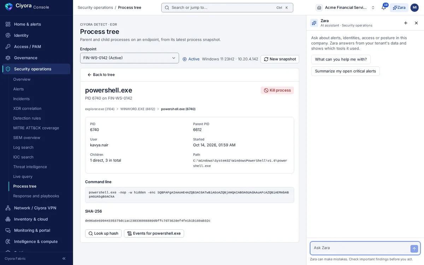
Task: Click the Ciyora logo icon
Action: (9, 7)
